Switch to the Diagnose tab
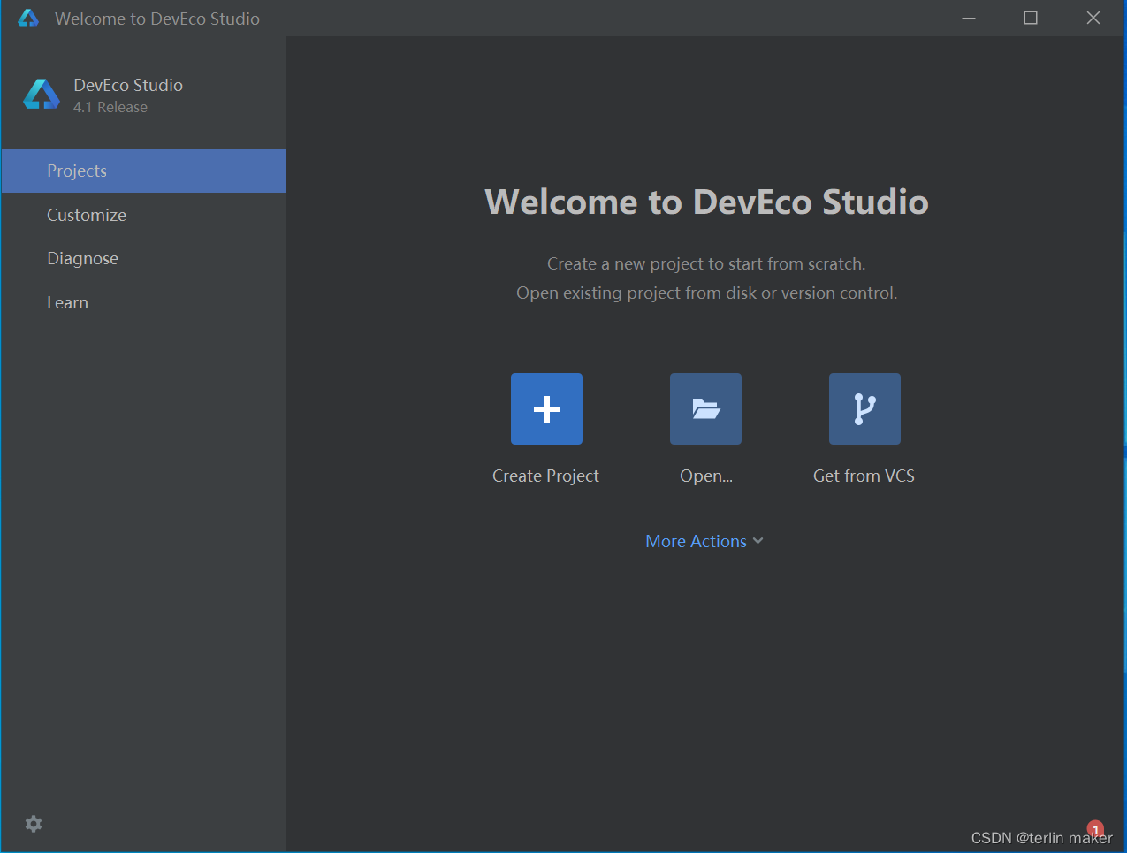Viewport: 1127px width, 853px height. [x=143, y=258]
